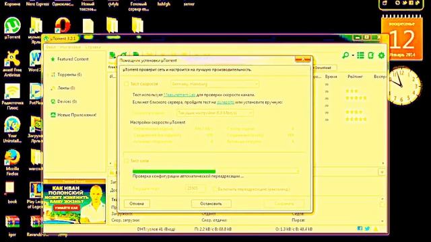The image size is (431, 242).
Task: Select the avast! Free Antivirus desktop icon
Action: click(12, 63)
